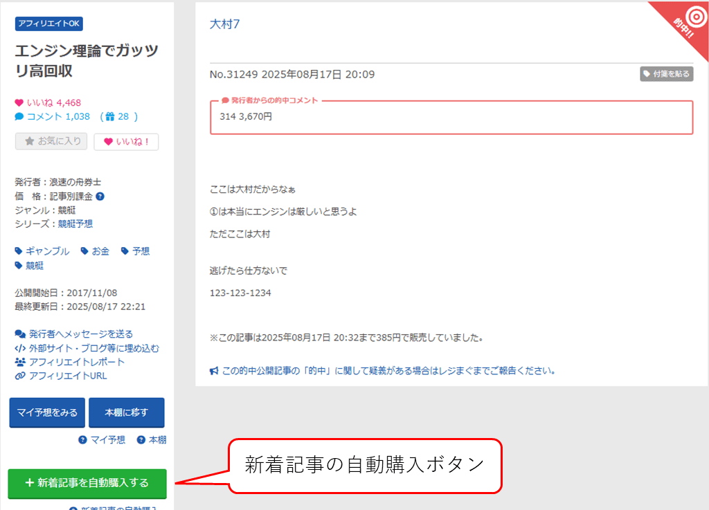Viewport: 709px width, 510px height.
Task: Click the pink heart icon beside いいね 4,468
Action: click(x=19, y=102)
